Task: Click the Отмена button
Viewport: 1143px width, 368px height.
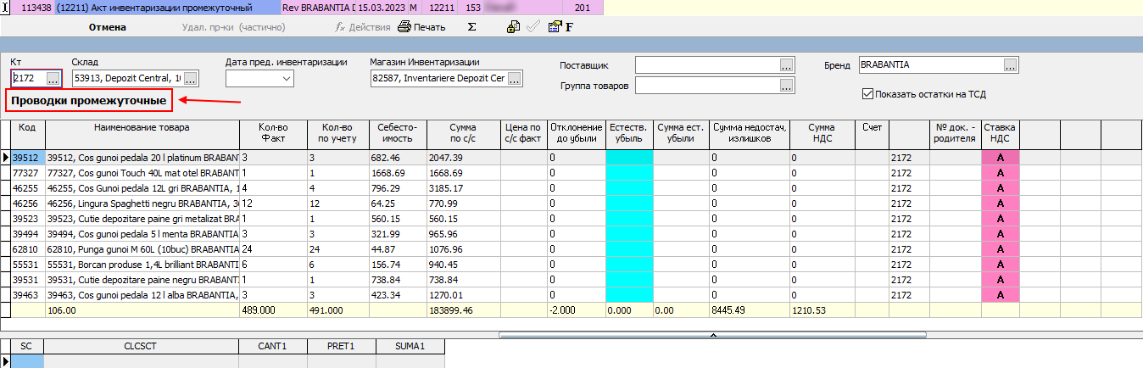Action: [108, 27]
